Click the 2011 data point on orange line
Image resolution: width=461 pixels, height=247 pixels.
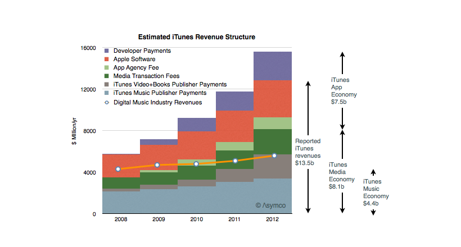[235, 161]
